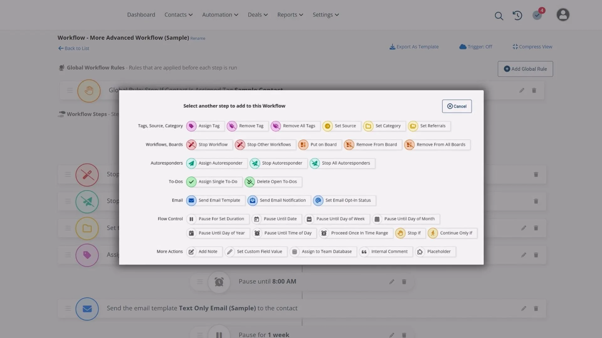Expand the Contacts dropdown menu
602x338 pixels.
point(178,15)
